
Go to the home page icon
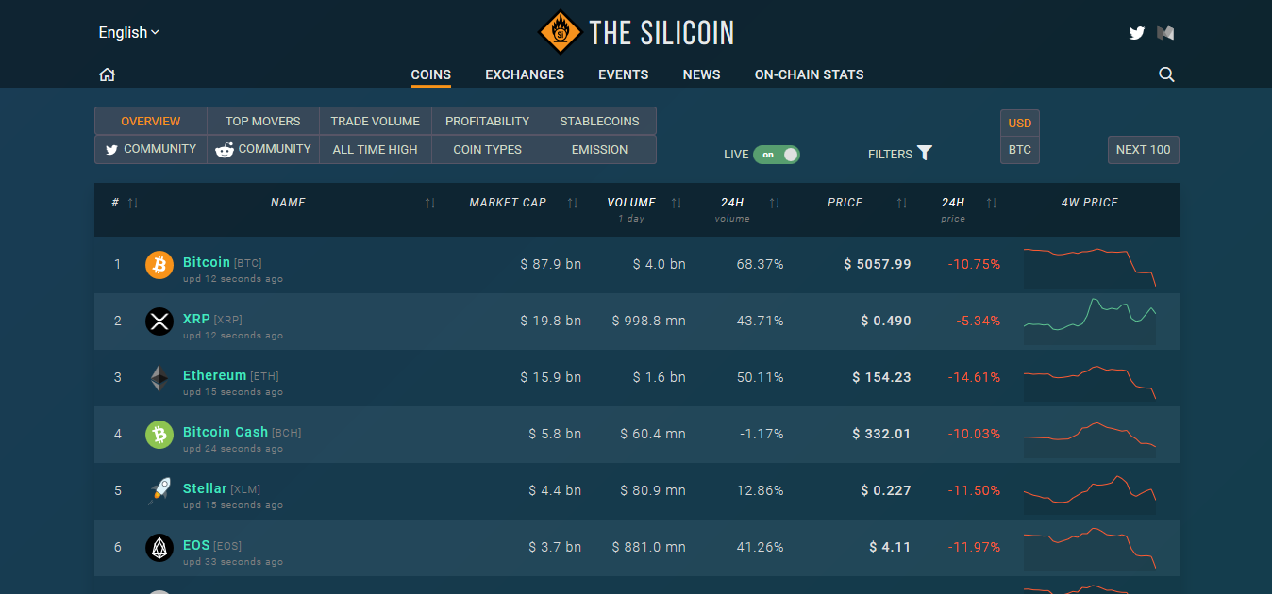pyautogui.click(x=107, y=74)
